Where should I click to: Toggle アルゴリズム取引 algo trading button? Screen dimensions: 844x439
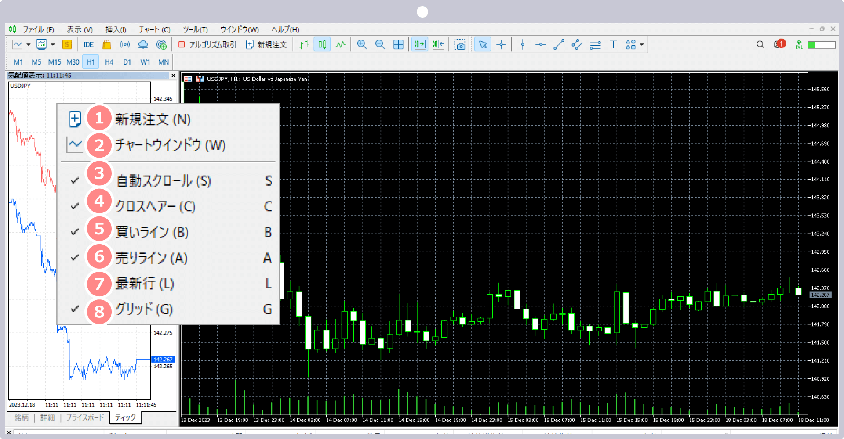[x=207, y=44]
